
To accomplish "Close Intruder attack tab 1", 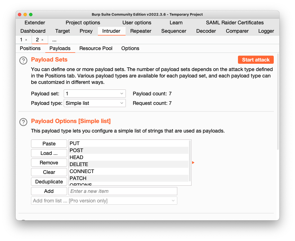I will pyautogui.click(x=26, y=40).
